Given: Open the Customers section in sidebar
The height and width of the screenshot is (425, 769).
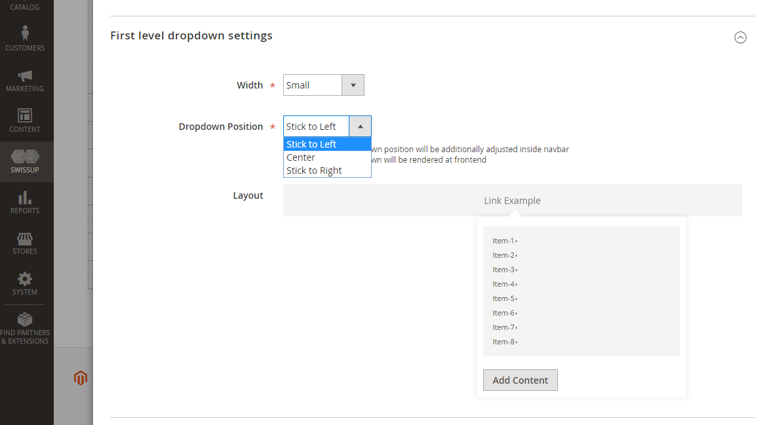Looking at the screenshot, I should [25, 39].
